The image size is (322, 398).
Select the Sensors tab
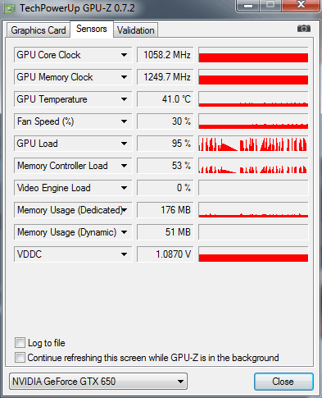92,29
